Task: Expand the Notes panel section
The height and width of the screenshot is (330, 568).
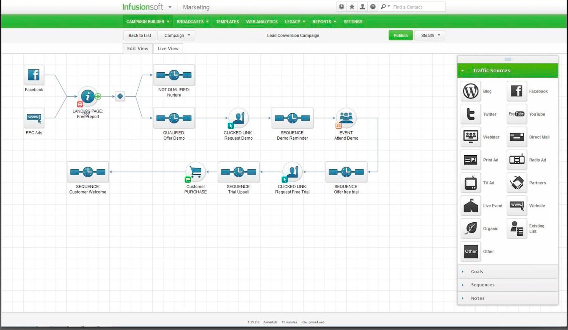Action: click(x=508, y=298)
